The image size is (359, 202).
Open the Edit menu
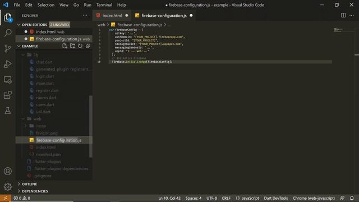click(x=29, y=5)
